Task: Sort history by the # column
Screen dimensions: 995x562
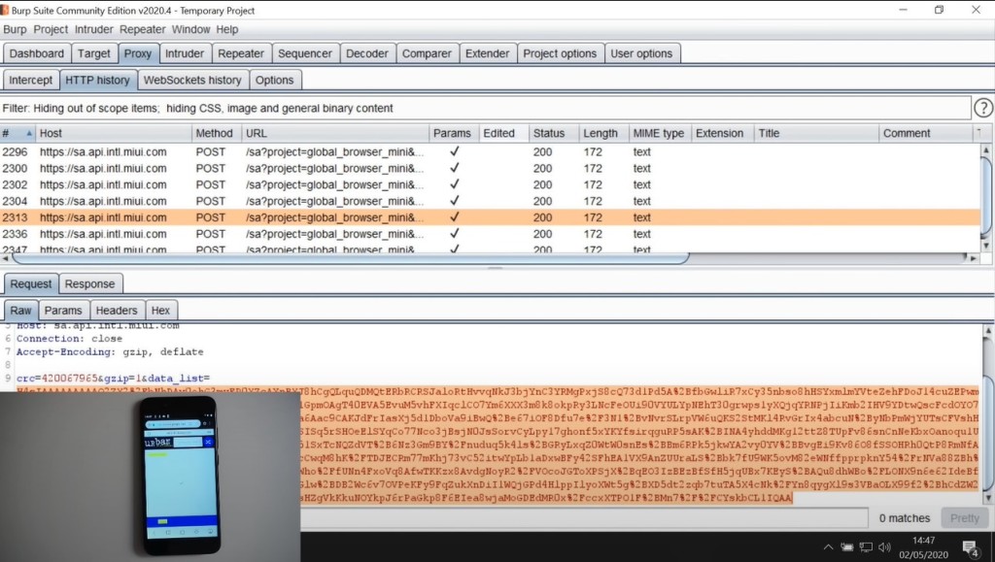Action: [x=17, y=133]
